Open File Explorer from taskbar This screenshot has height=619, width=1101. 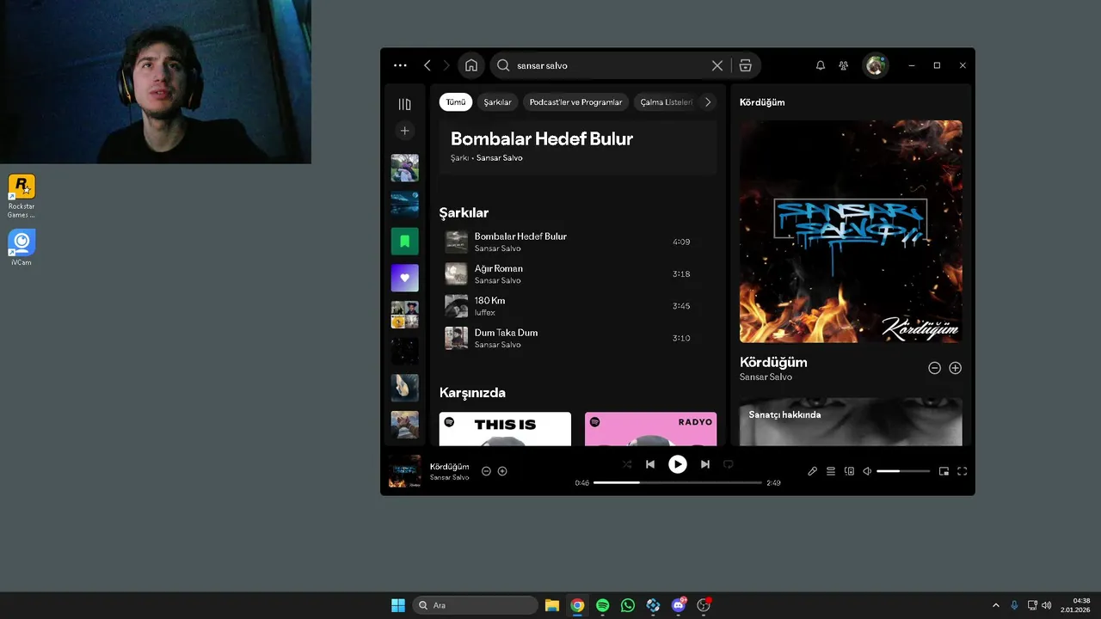coord(551,605)
